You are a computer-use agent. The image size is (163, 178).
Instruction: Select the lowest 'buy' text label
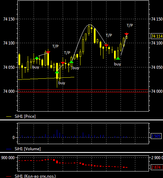tap(62, 83)
